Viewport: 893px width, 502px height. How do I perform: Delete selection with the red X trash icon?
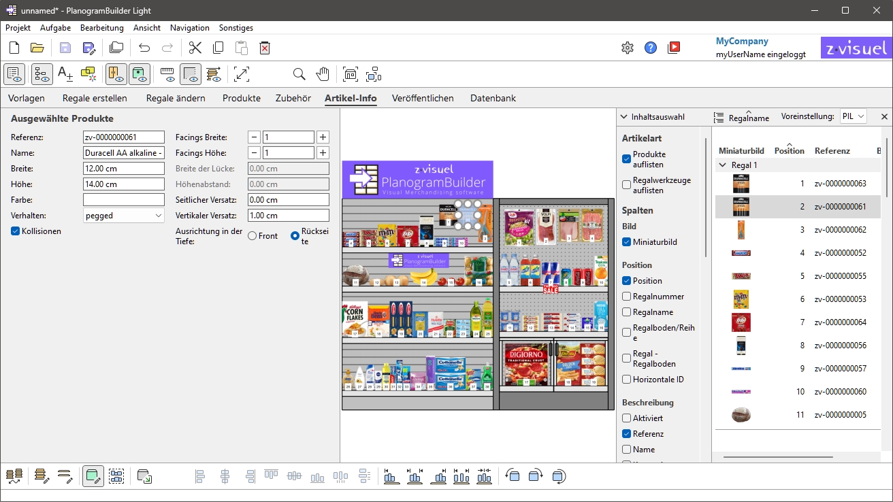pyautogui.click(x=265, y=48)
